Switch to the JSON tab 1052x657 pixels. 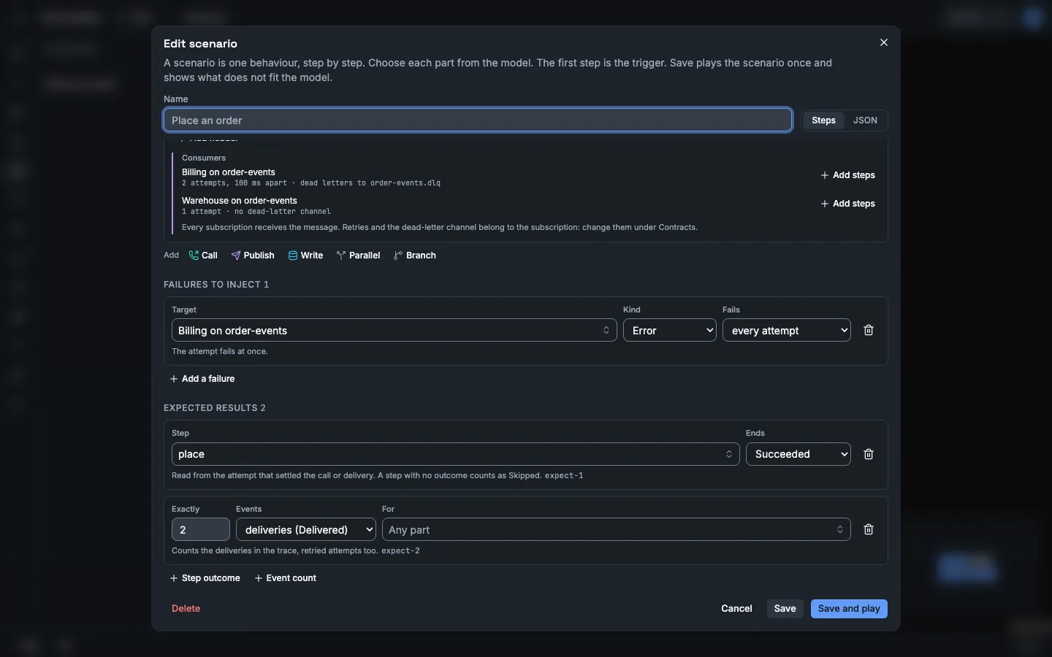(865, 120)
